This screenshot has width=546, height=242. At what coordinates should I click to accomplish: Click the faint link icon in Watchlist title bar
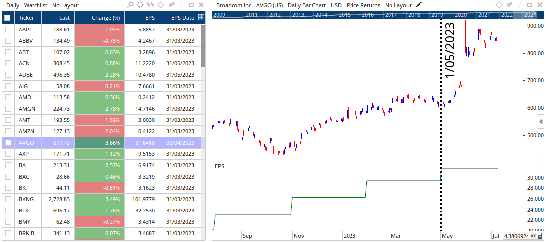click(x=181, y=5)
